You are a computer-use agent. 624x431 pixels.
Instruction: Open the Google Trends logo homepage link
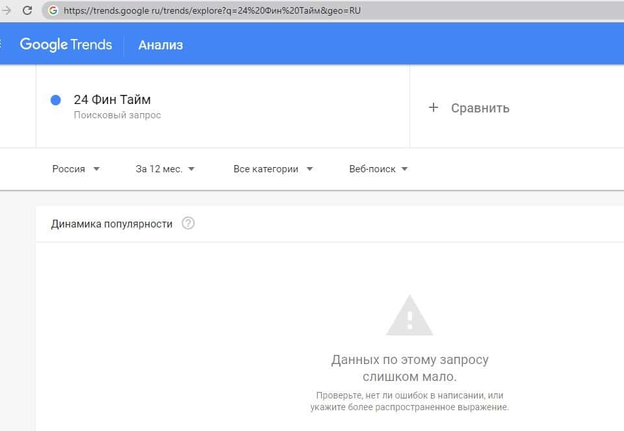coord(66,44)
